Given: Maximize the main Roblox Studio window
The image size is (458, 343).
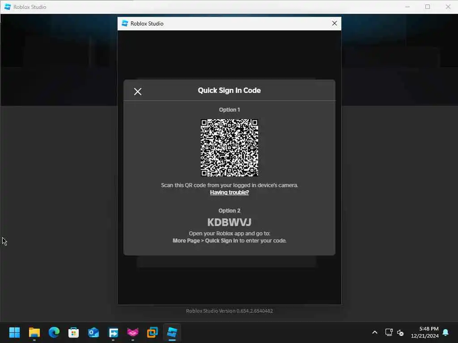Looking at the screenshot, I should [x=428, y=7].
